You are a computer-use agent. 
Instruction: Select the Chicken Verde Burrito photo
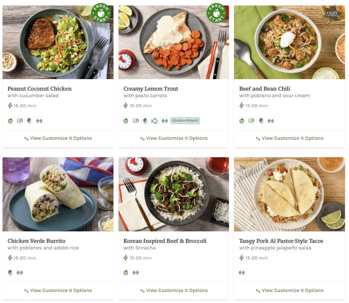(x=58, y=194)
